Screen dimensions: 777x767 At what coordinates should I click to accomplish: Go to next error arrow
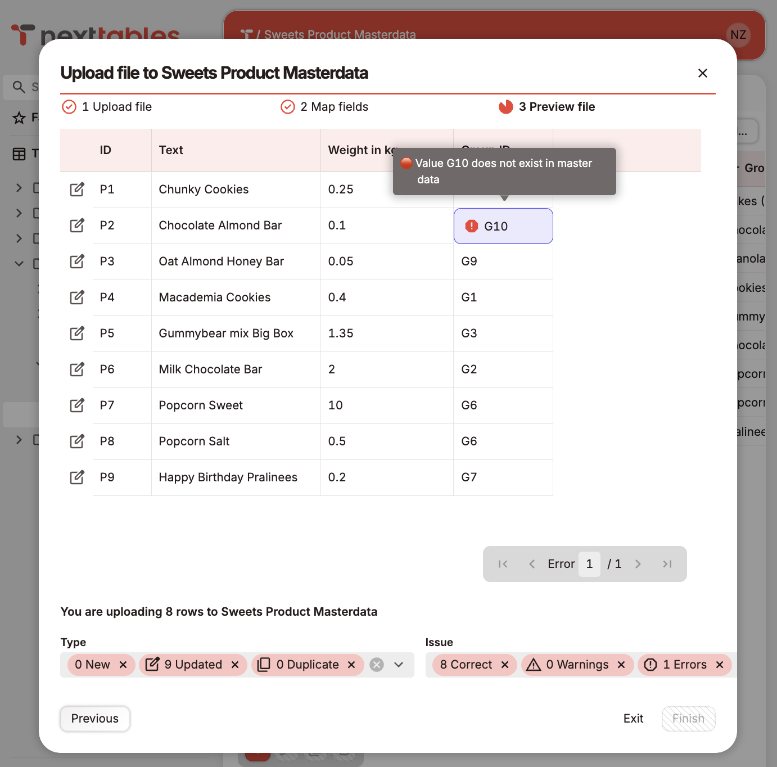click(x=638, y=564)
